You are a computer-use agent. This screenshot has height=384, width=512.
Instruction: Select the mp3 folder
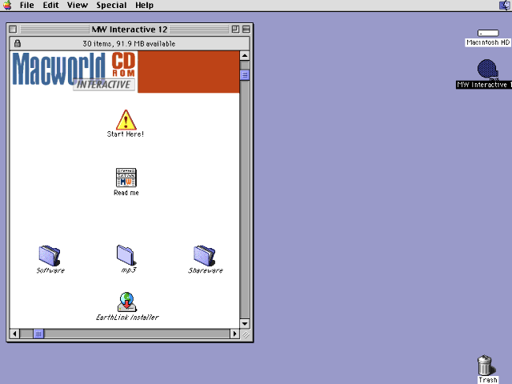click(126, 255)
